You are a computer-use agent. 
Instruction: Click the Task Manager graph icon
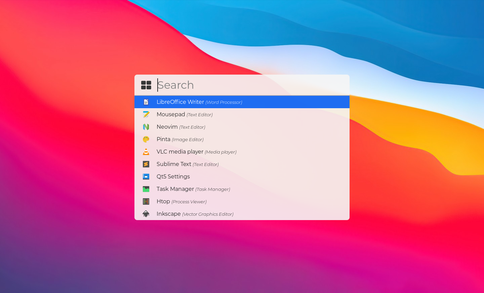coord(146,189)
